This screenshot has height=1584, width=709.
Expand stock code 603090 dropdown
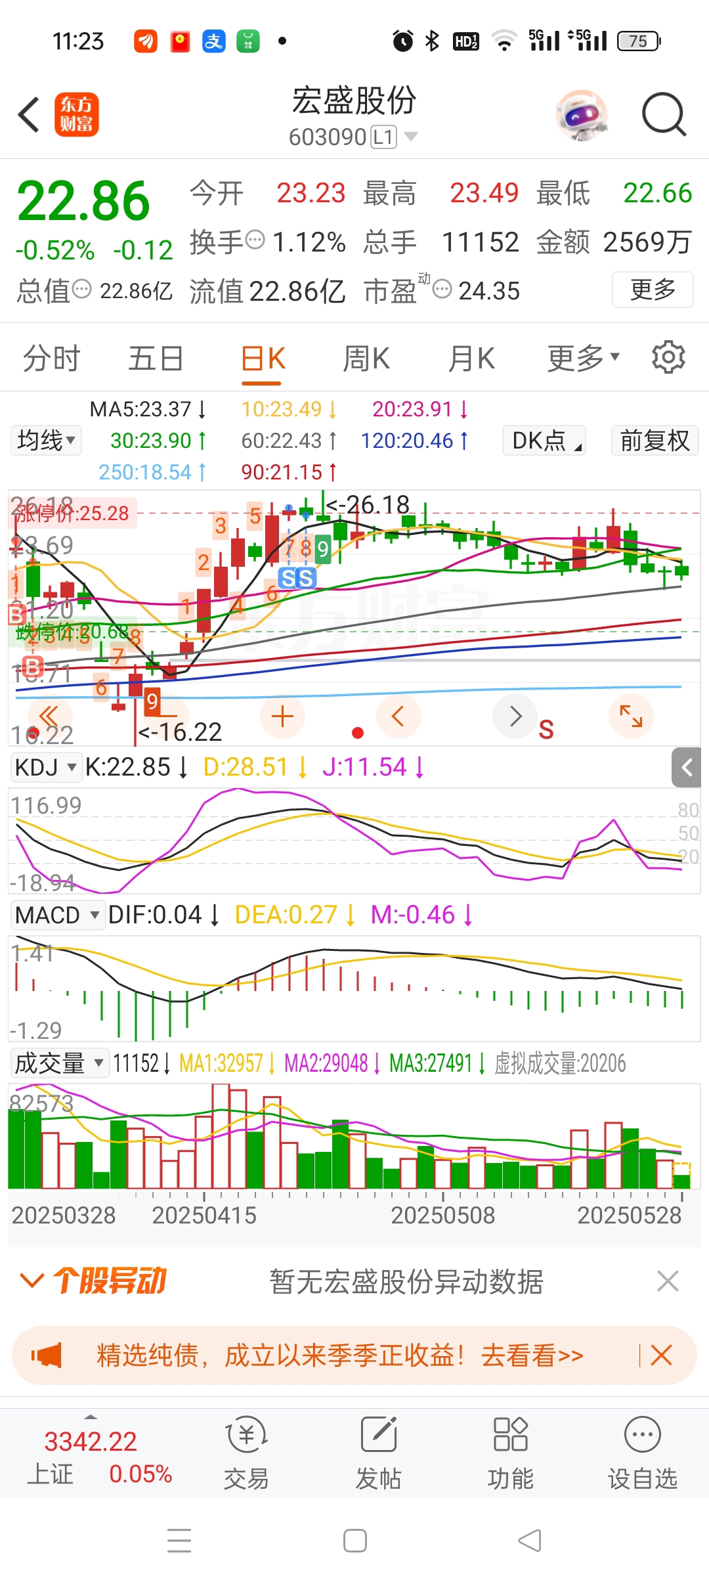pos(411,137)
